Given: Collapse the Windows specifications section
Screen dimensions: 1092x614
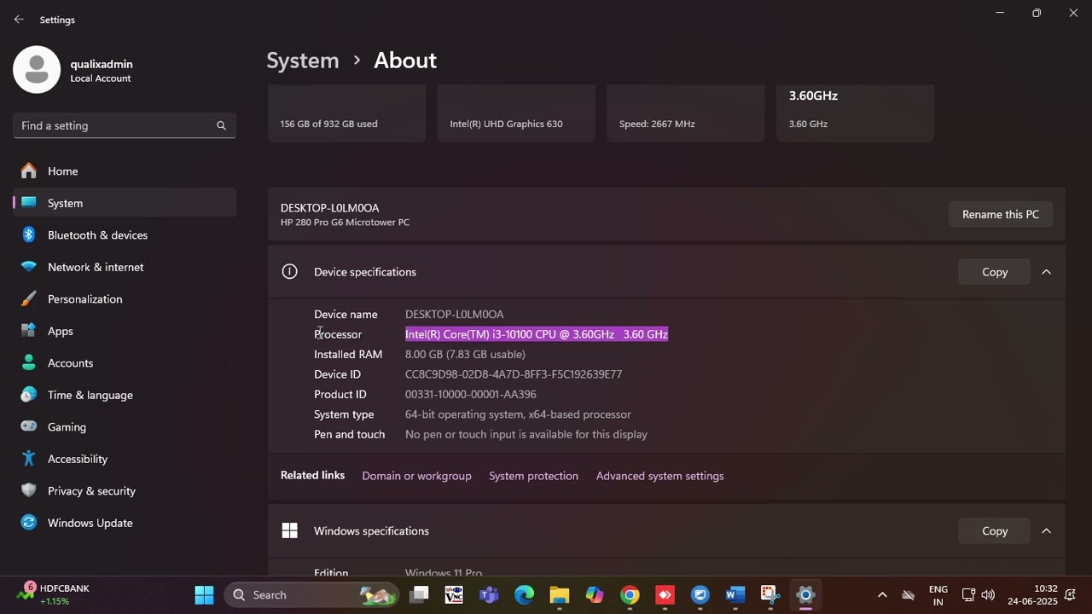Looking at the screenshot, I should coord(1047,531).
